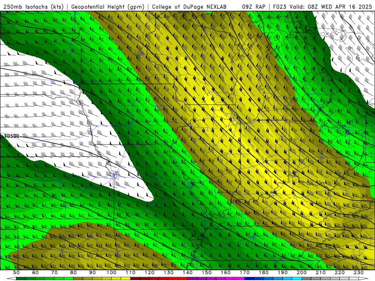375x281 pixels.
Task: Click the "09Z RAP" model run label
Action: click(254, 7)
